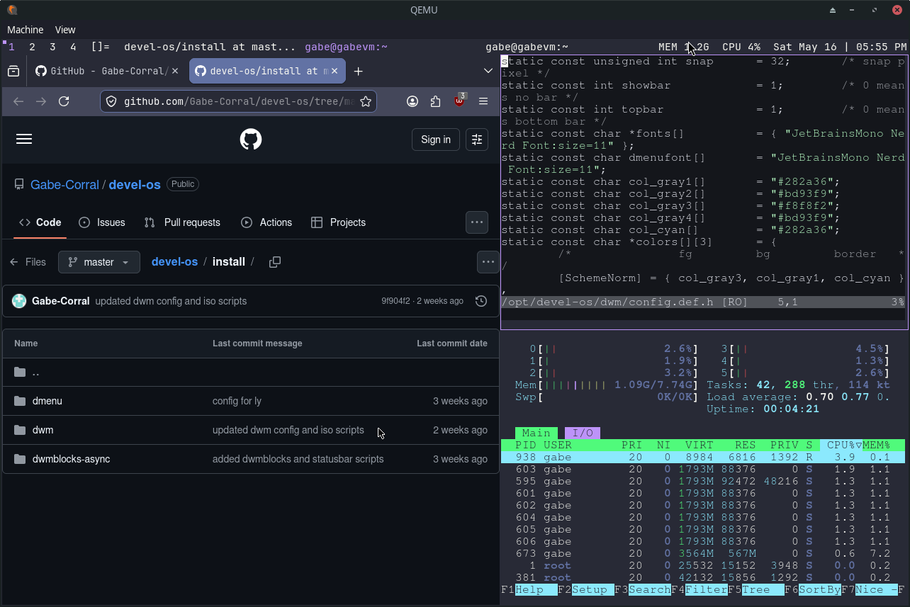Image resolution: width=910 pixels, height=607 pixels.
Task: Click the Sign in button
Action: pos(436,140)
